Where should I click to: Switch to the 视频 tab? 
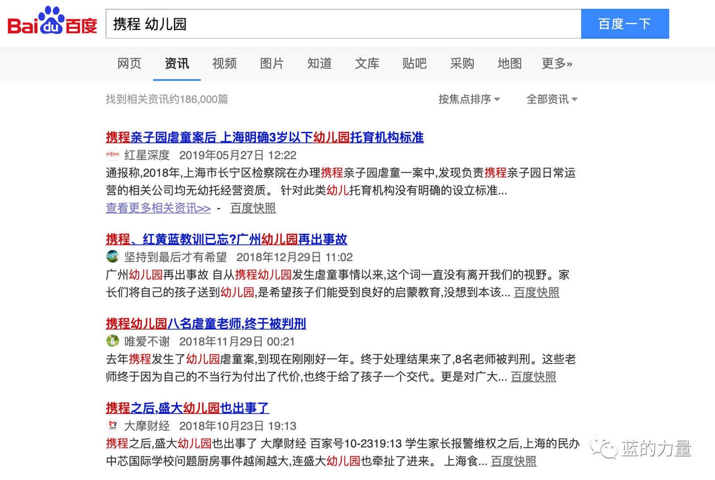coord(224,63)
